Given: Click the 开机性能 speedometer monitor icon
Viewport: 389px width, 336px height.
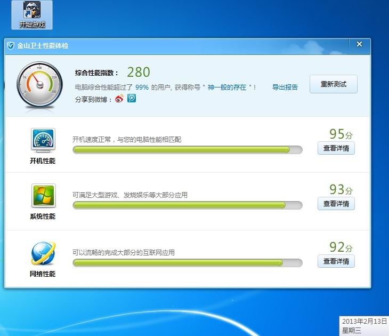Looking at the screenshot, I should point(43,140).
